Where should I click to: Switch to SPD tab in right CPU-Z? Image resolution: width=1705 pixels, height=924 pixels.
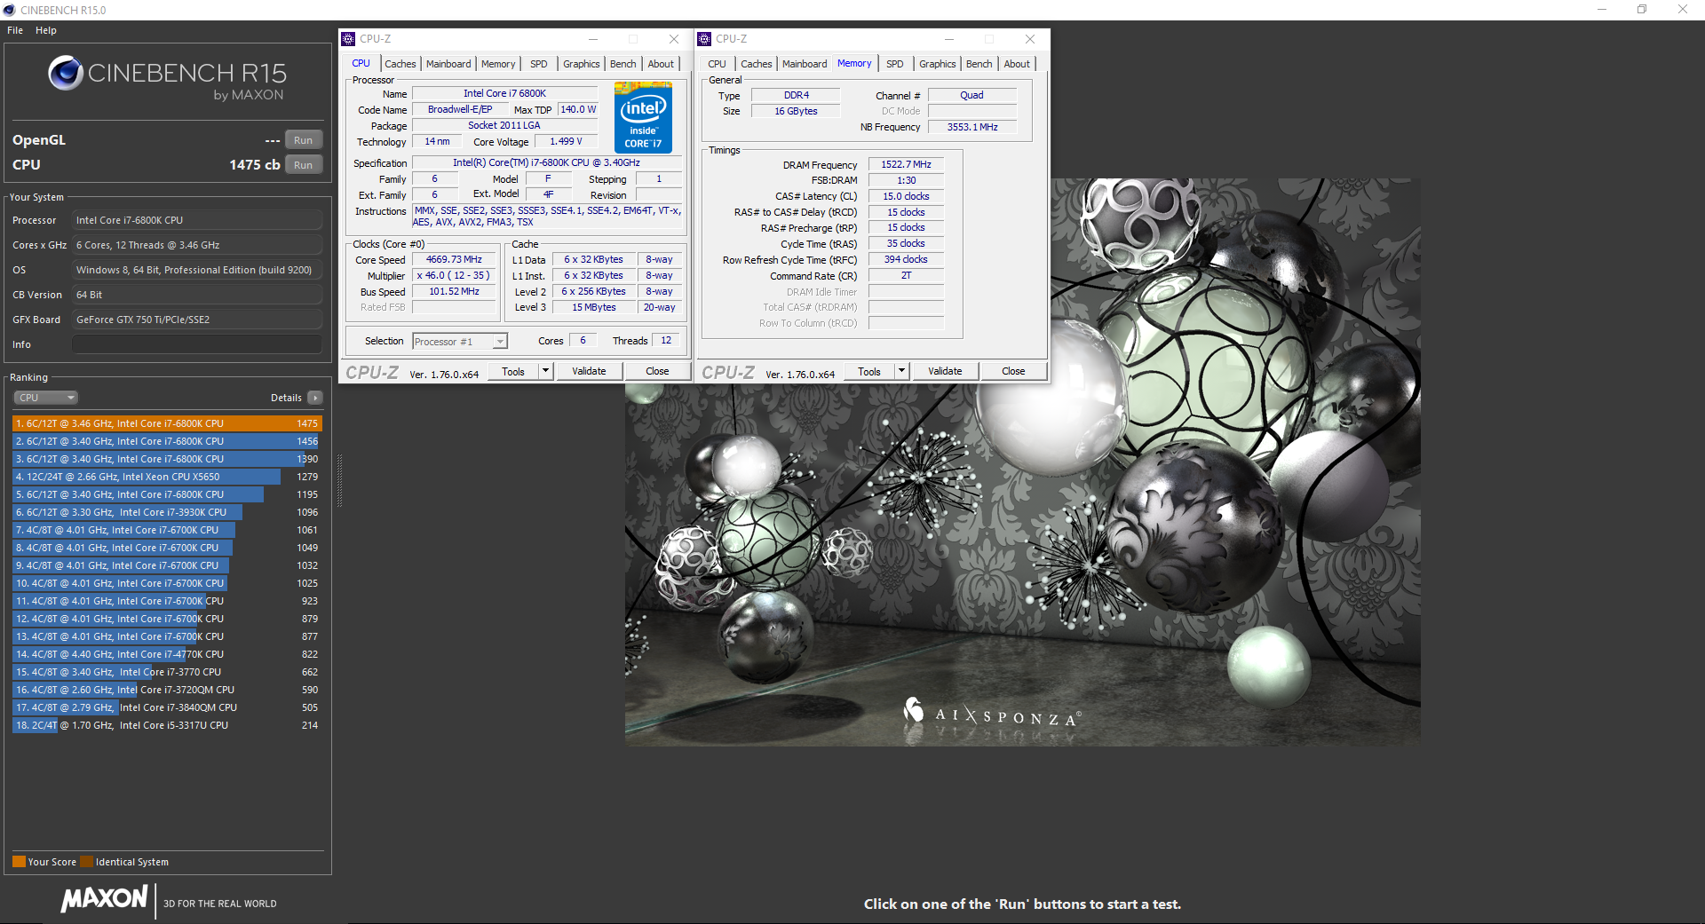pos(895,64)
